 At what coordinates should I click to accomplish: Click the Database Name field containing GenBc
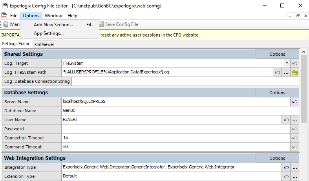pyautogui.click(x=180, y=111)
